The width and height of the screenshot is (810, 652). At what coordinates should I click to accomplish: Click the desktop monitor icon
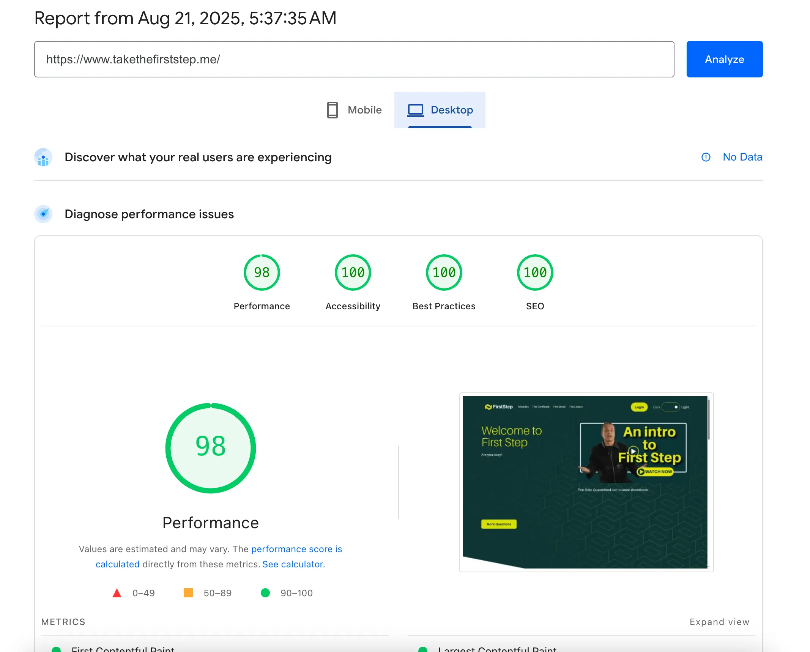[415, 110]
